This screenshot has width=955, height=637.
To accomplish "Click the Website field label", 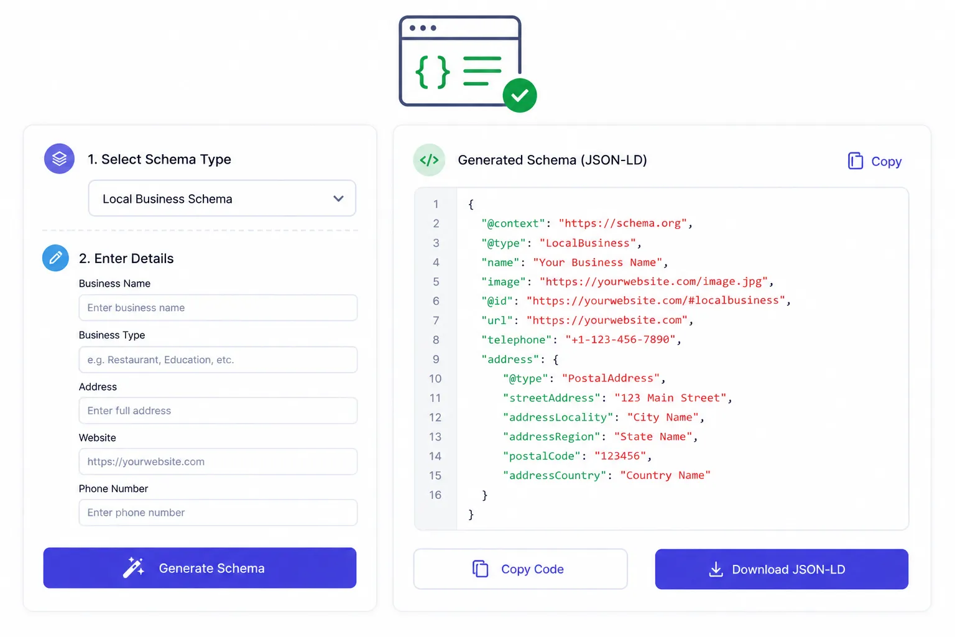I will (97, 438).
